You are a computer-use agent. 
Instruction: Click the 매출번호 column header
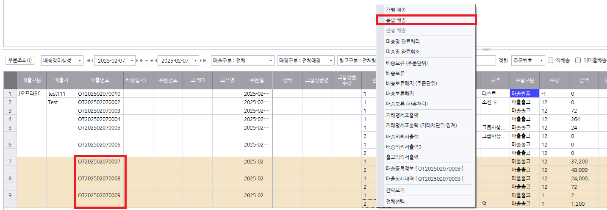click(100, 80)
